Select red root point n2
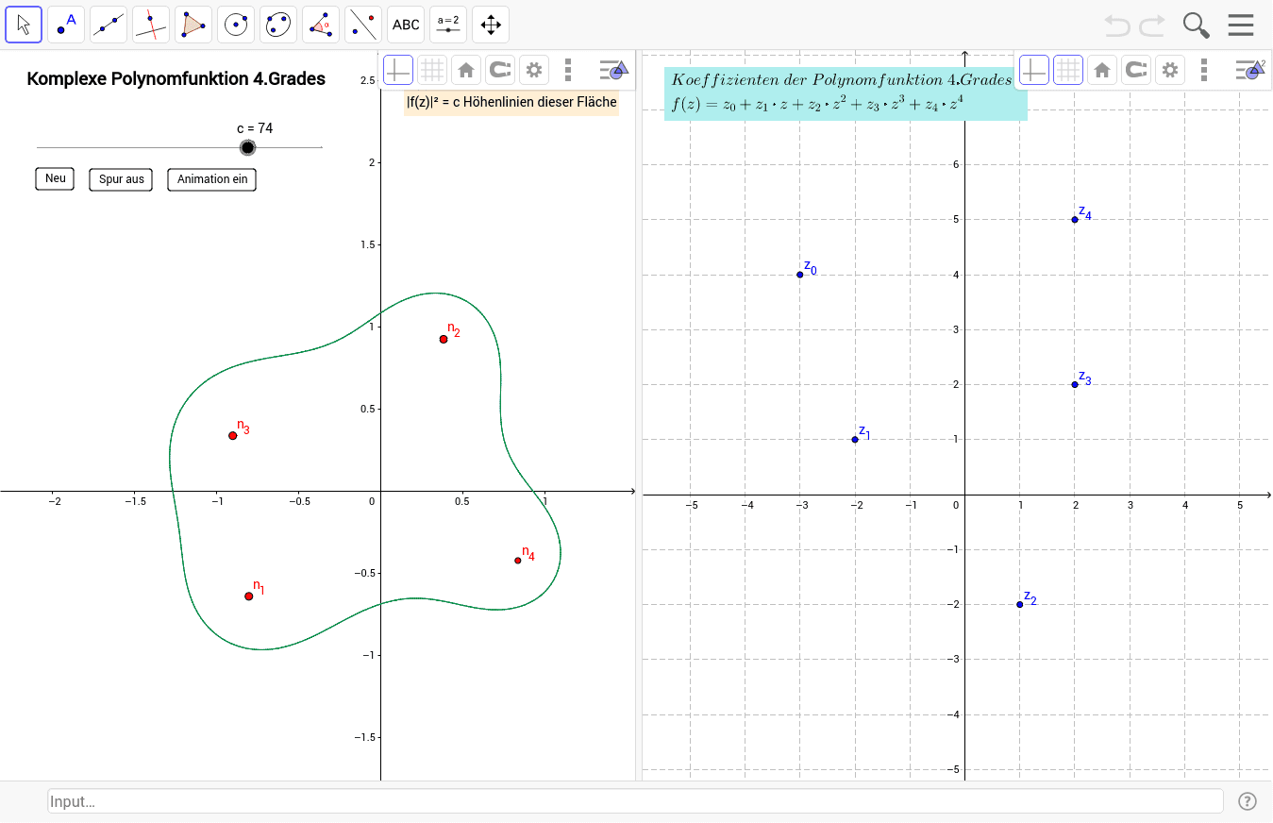This screenshot has width=1273, height=823. click(x=444, y=339)
